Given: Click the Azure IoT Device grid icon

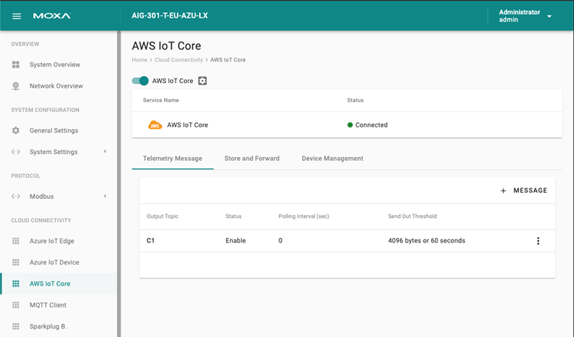Looking at the screenshot, I should click(x=16, y=262).
